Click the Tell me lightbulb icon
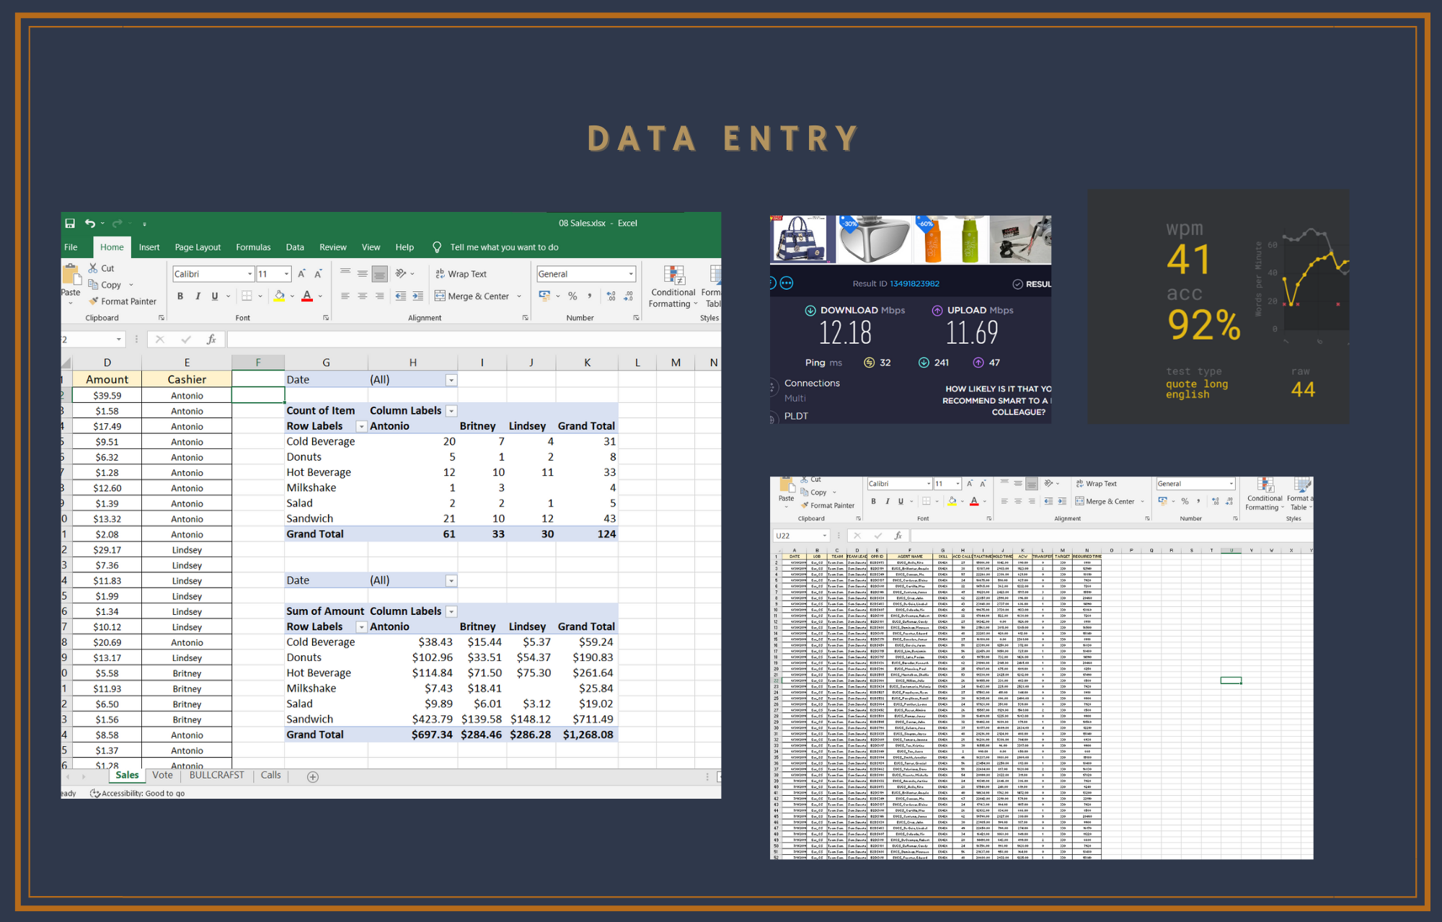 tap(437, 247)
